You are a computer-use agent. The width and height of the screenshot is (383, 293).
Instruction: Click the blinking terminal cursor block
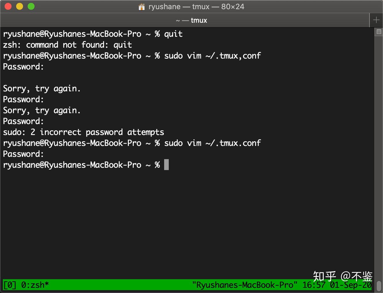tap(166, 165)
